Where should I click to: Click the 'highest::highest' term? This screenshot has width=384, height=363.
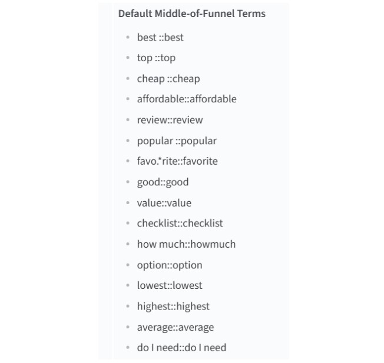[x=173, y=307]
